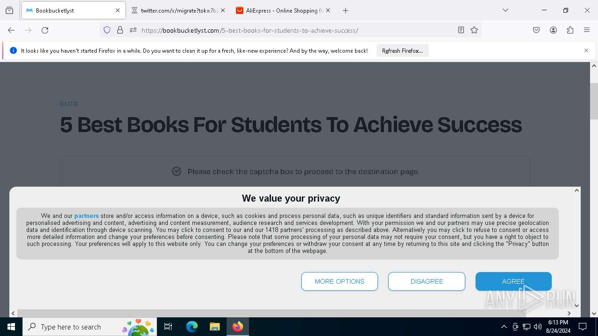The height and width of the screenshot is (336, 598).
Task: Save page to Pocket
Action: tap(536, 30)
